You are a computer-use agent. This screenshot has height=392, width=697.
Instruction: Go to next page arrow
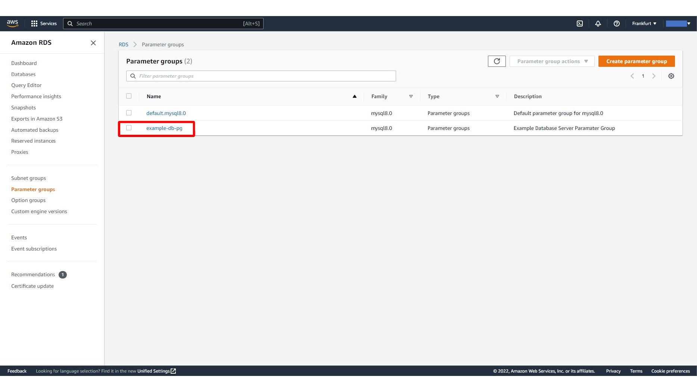pyautogui.click(x=654, y=76)
